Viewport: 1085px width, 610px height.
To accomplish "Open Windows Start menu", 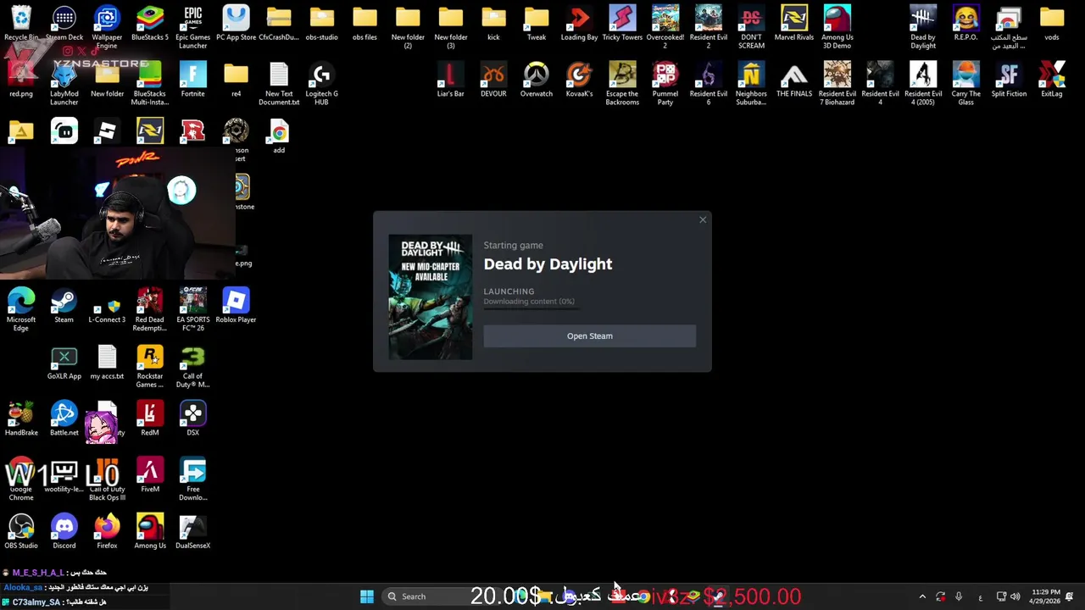I will coord(367,596).
